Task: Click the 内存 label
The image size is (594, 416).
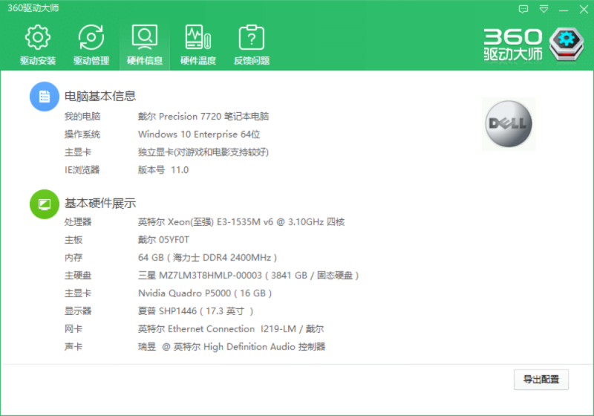Action: click(x=74, y=258)
